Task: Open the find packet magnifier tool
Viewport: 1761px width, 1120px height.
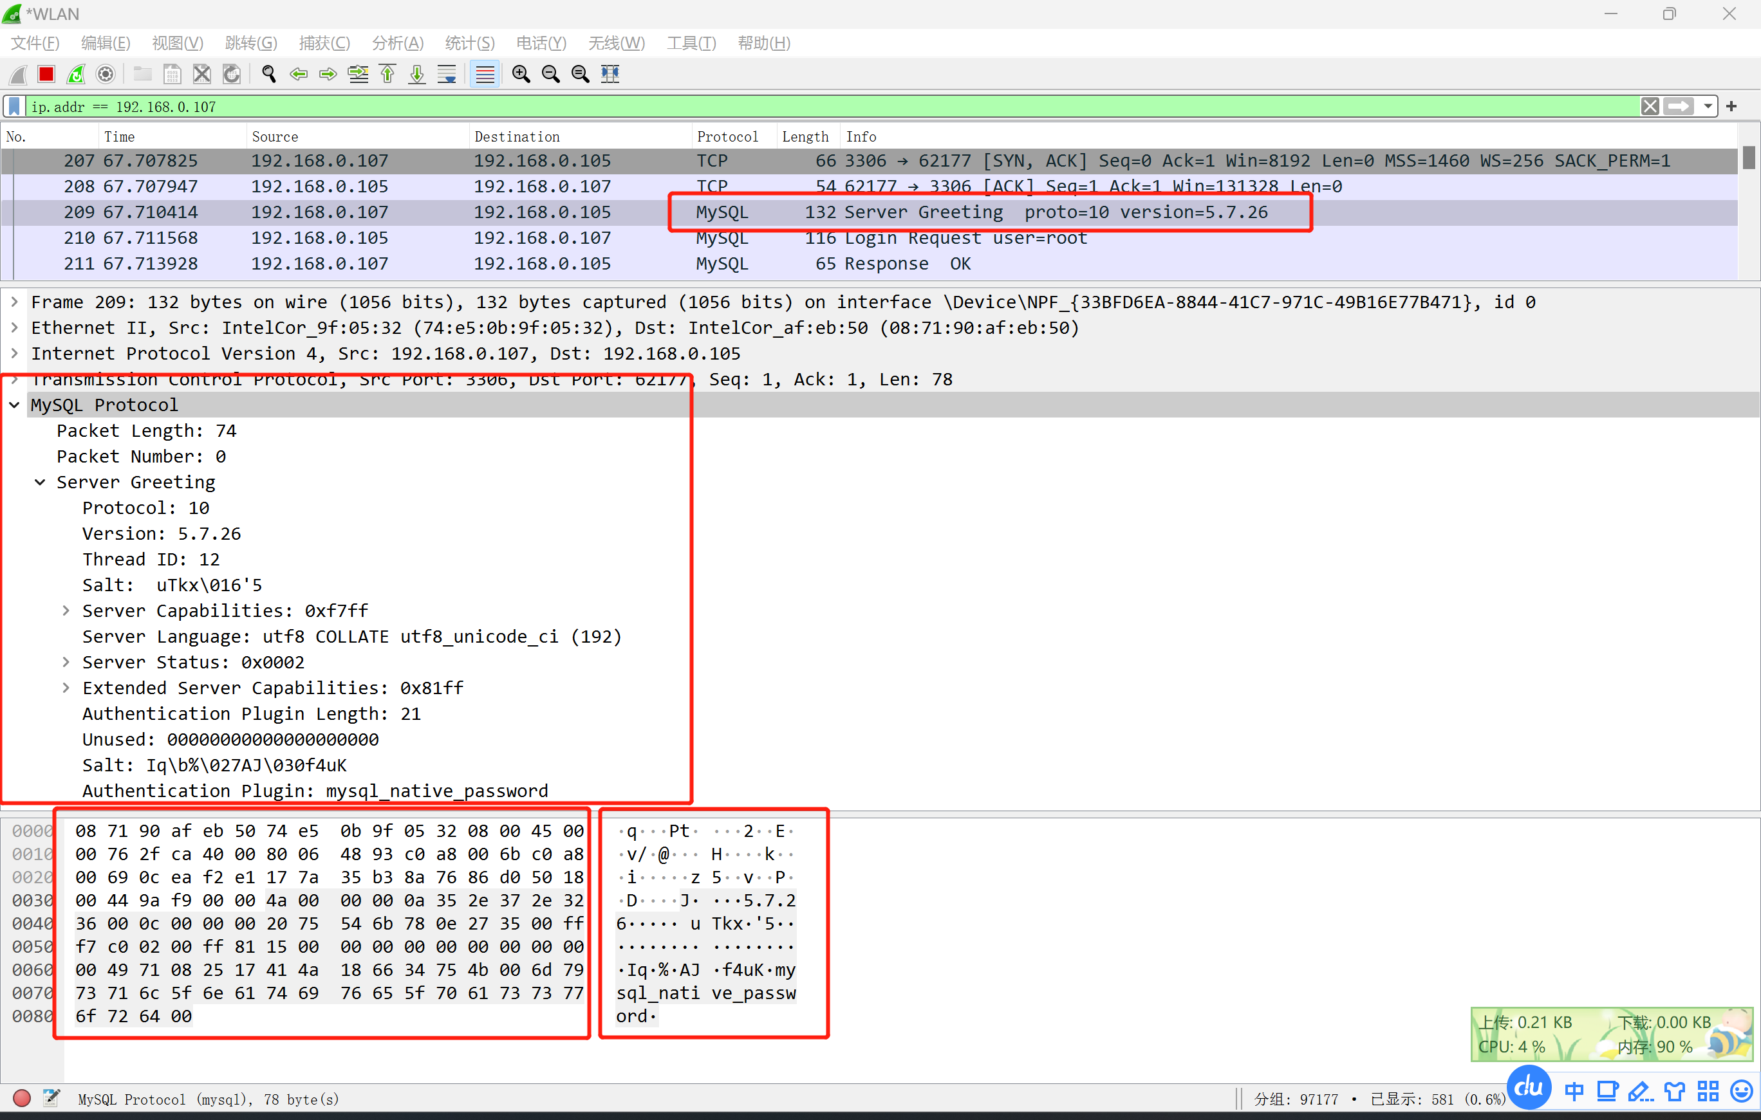Action: click(x=268, y=74)
